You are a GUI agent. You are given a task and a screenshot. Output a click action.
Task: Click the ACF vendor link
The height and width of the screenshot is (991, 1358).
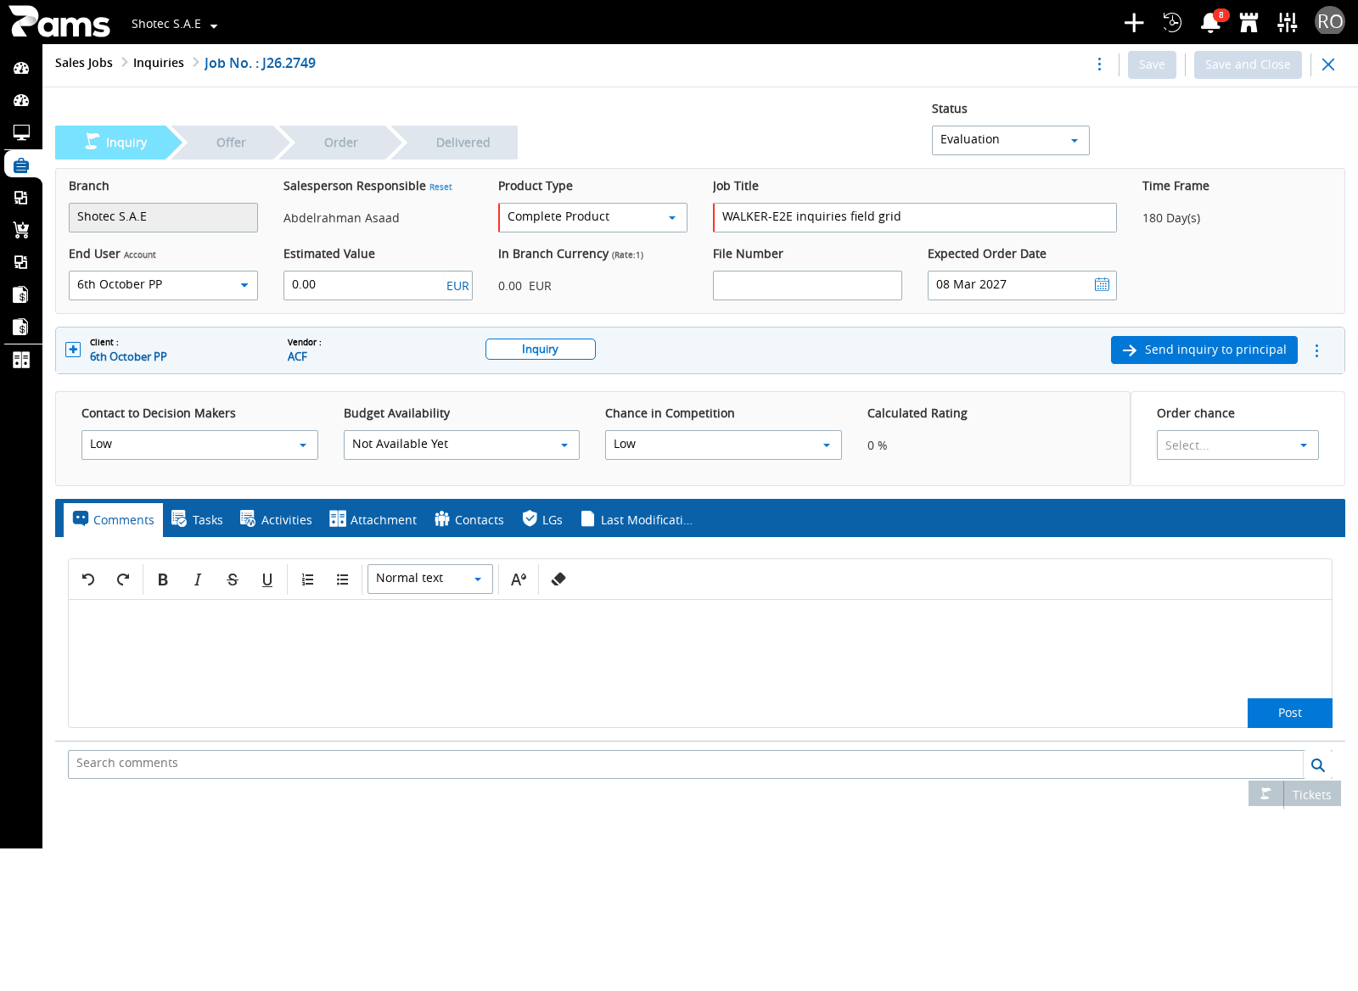coord(297,357)
